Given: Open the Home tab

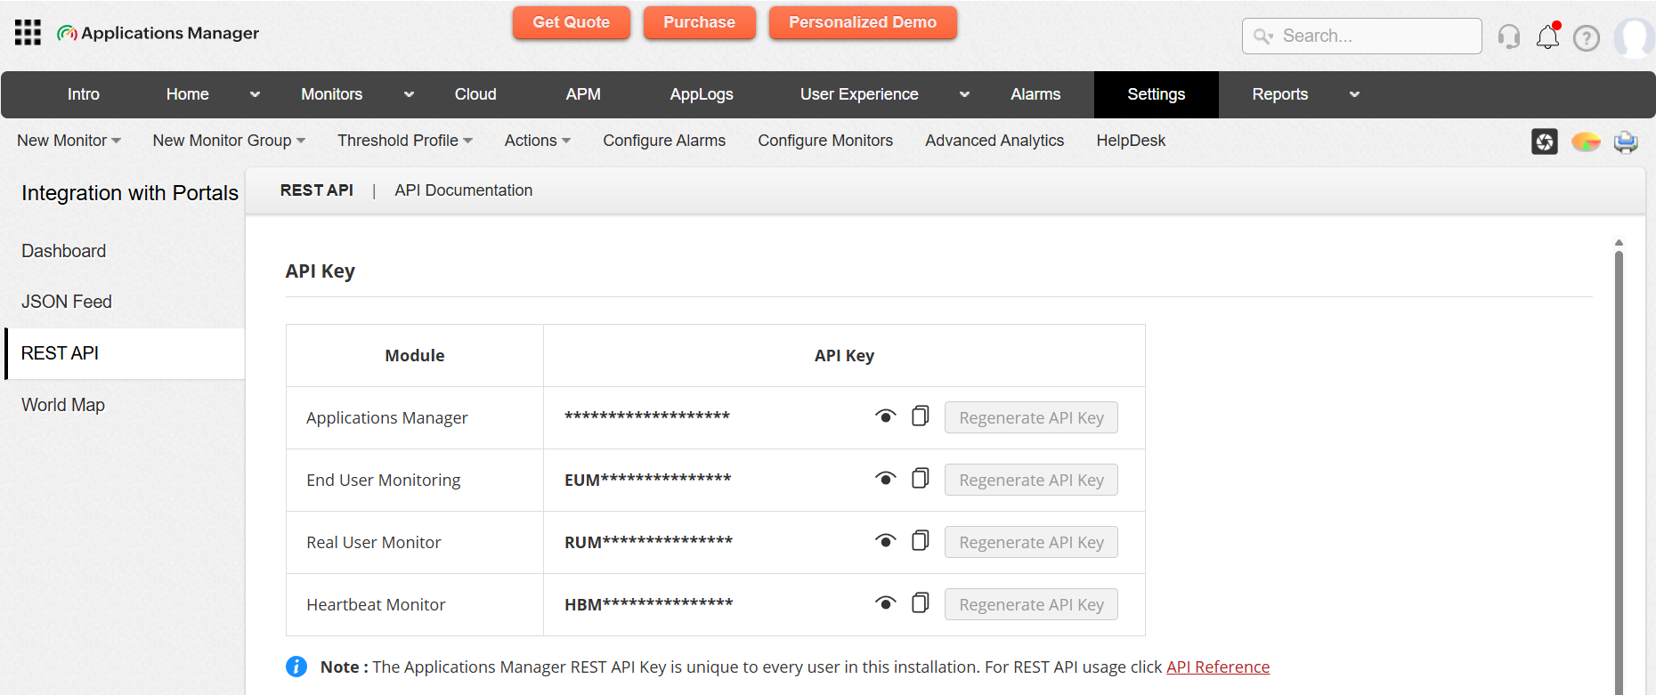Looking at the screenshot, I should (x=188, y=94).
